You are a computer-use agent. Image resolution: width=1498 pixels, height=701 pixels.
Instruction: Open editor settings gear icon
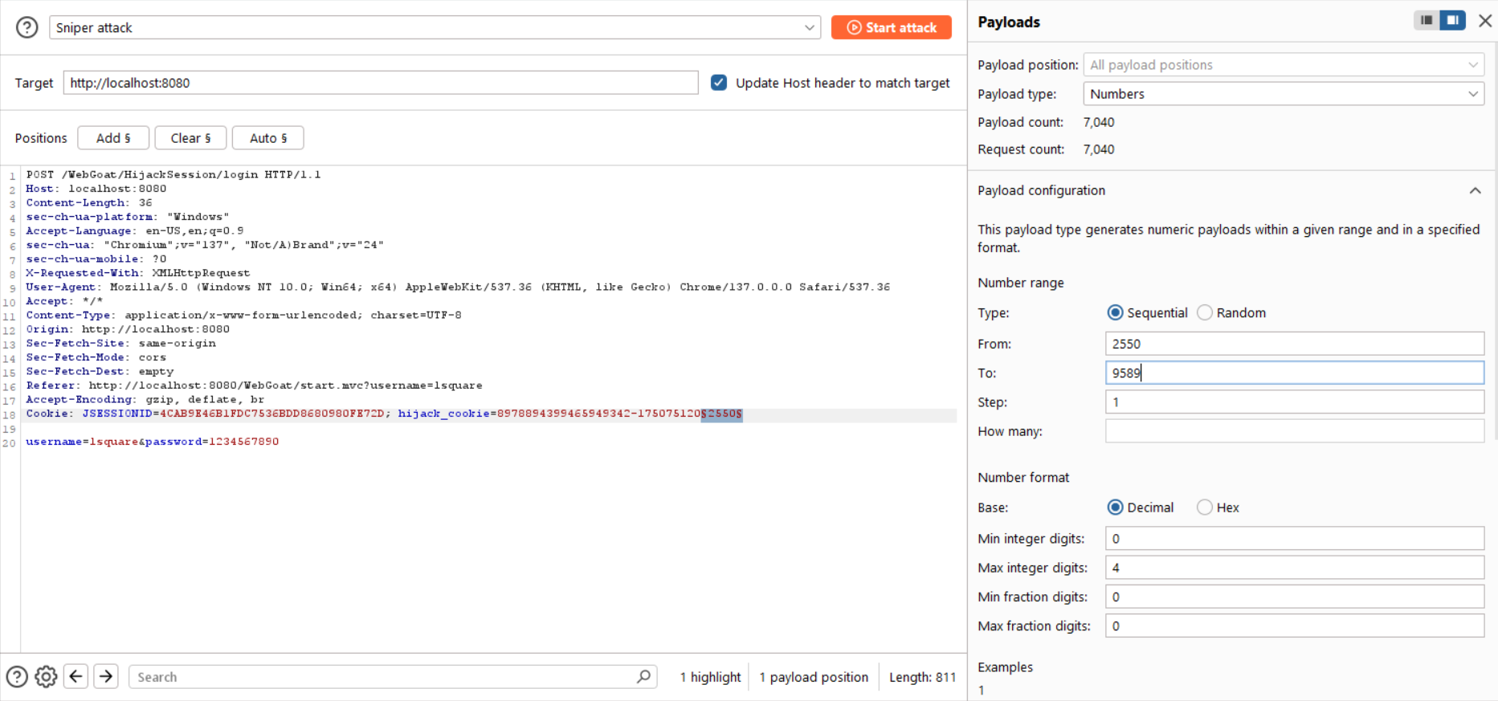click(46, 677)
